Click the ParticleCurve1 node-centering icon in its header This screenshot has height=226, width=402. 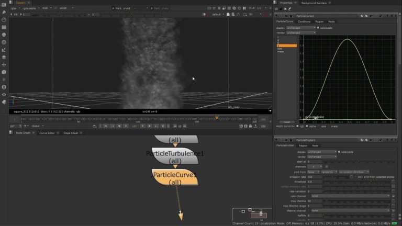pos(281,16)
